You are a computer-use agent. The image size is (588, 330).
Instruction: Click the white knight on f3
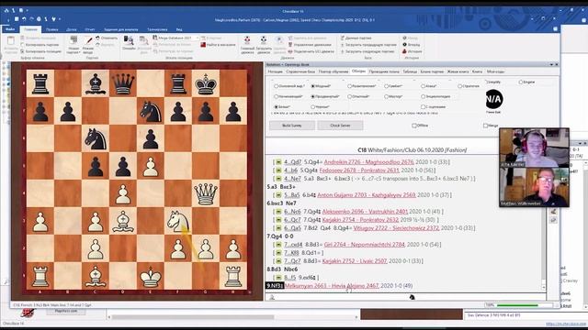pyautogui.click(x=177, y=221)
